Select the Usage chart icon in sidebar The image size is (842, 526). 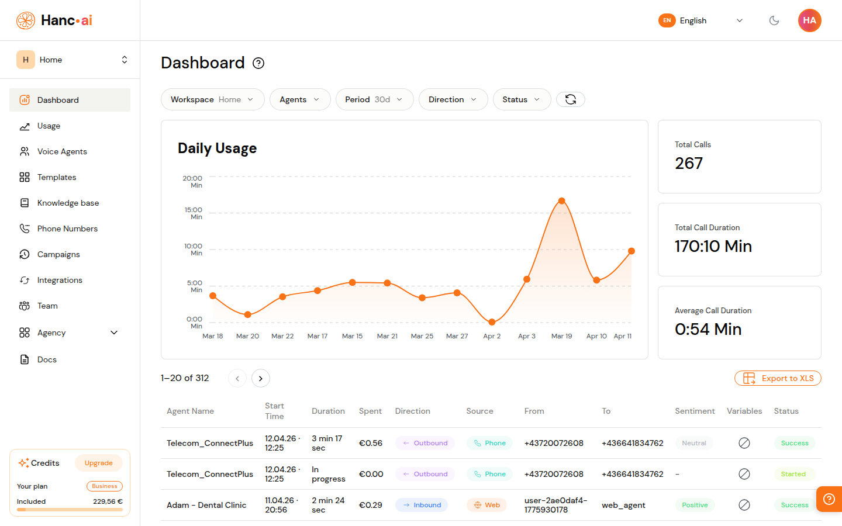pyautogui.click(x=25, y=126)
